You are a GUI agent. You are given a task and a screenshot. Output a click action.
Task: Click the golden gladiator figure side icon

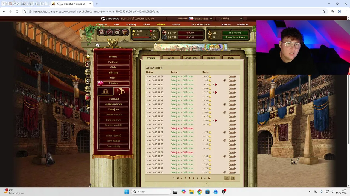(88, 107)
